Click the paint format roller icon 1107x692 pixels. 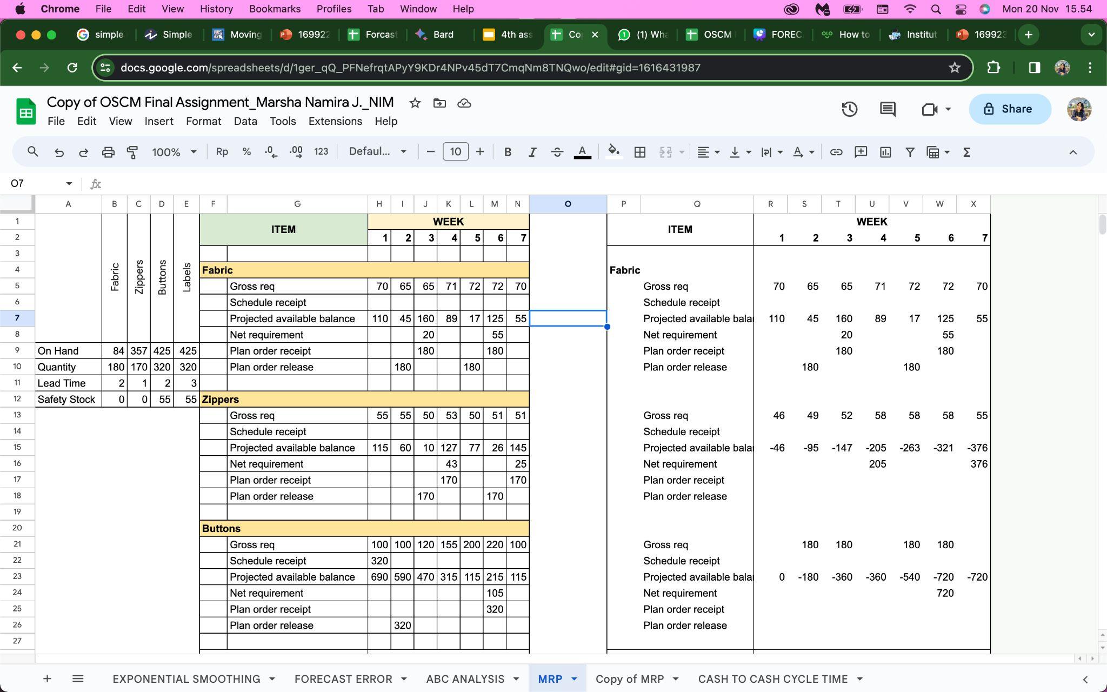pos(132,152)
